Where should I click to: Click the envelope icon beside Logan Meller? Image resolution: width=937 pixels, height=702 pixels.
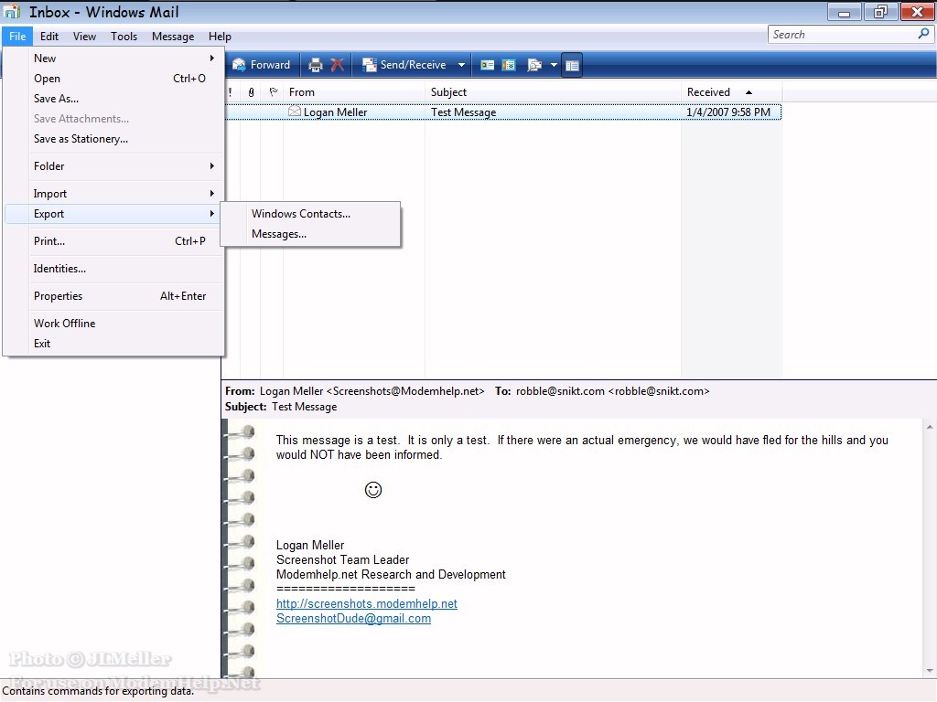(294, 112)
